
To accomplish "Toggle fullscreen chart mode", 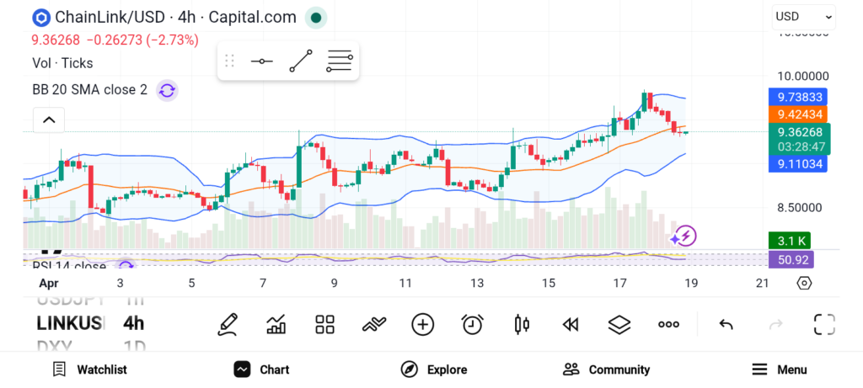I will pyautogui.click(x=823, y=324).
